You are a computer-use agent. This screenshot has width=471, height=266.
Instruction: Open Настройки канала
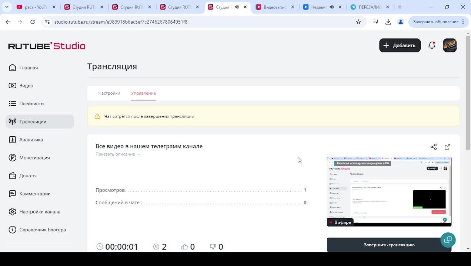40,212
